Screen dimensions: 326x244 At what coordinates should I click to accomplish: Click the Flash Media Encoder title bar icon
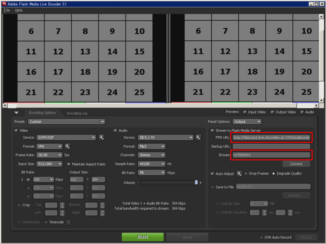[4, 4]
